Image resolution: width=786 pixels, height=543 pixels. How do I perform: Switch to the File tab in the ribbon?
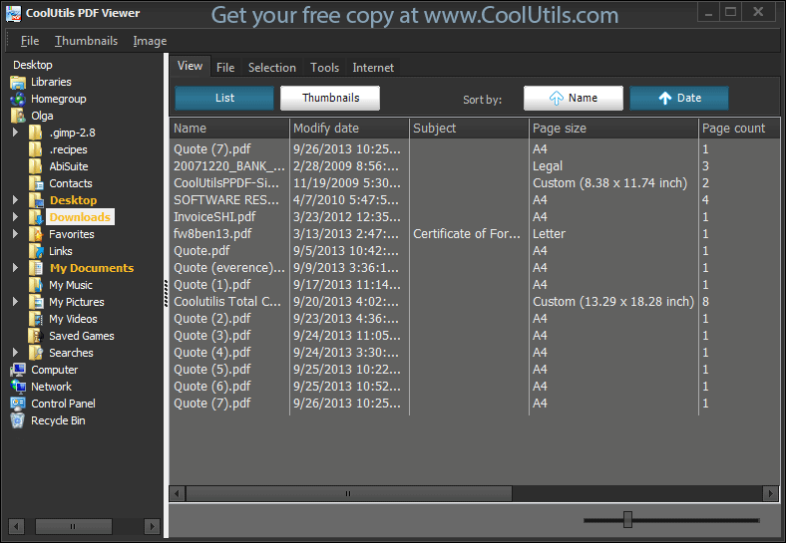(x=225, y=68)
